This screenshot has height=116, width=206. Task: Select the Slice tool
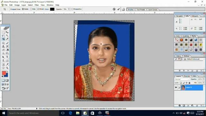click(7, 39)
